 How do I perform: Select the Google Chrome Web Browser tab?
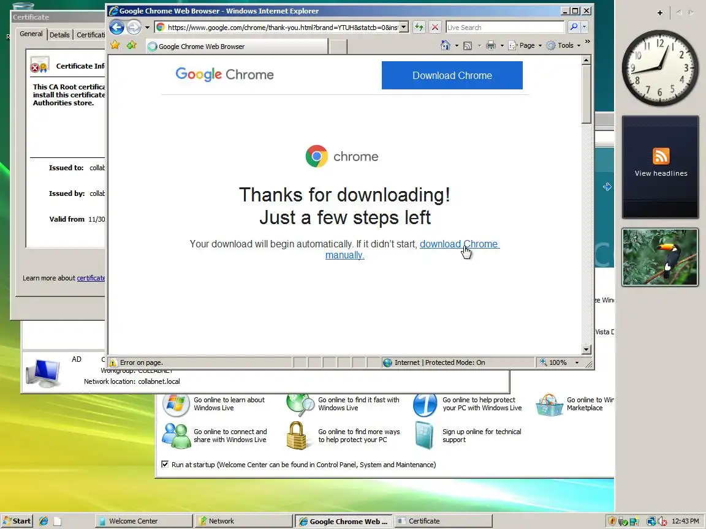click(x=237, y=47)
